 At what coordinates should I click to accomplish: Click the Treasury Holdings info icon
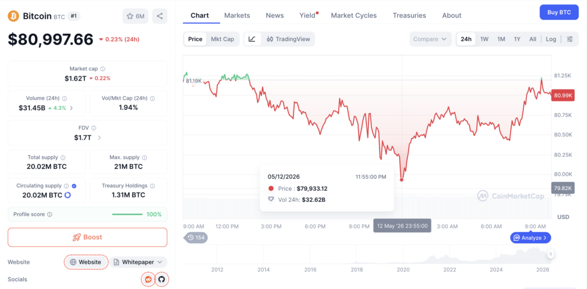click(x=152, y=186)
